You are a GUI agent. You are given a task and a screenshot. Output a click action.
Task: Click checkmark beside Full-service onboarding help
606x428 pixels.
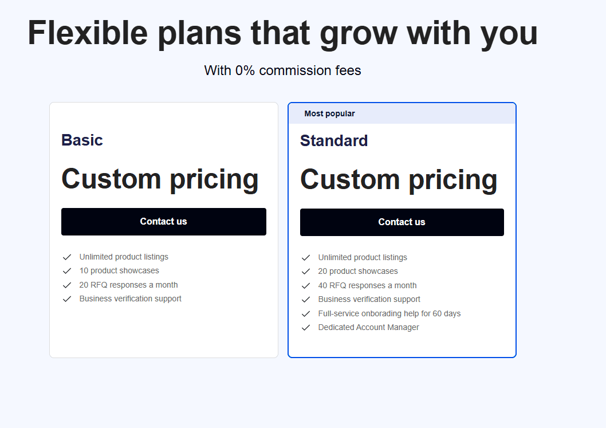(x=306, y=313)
